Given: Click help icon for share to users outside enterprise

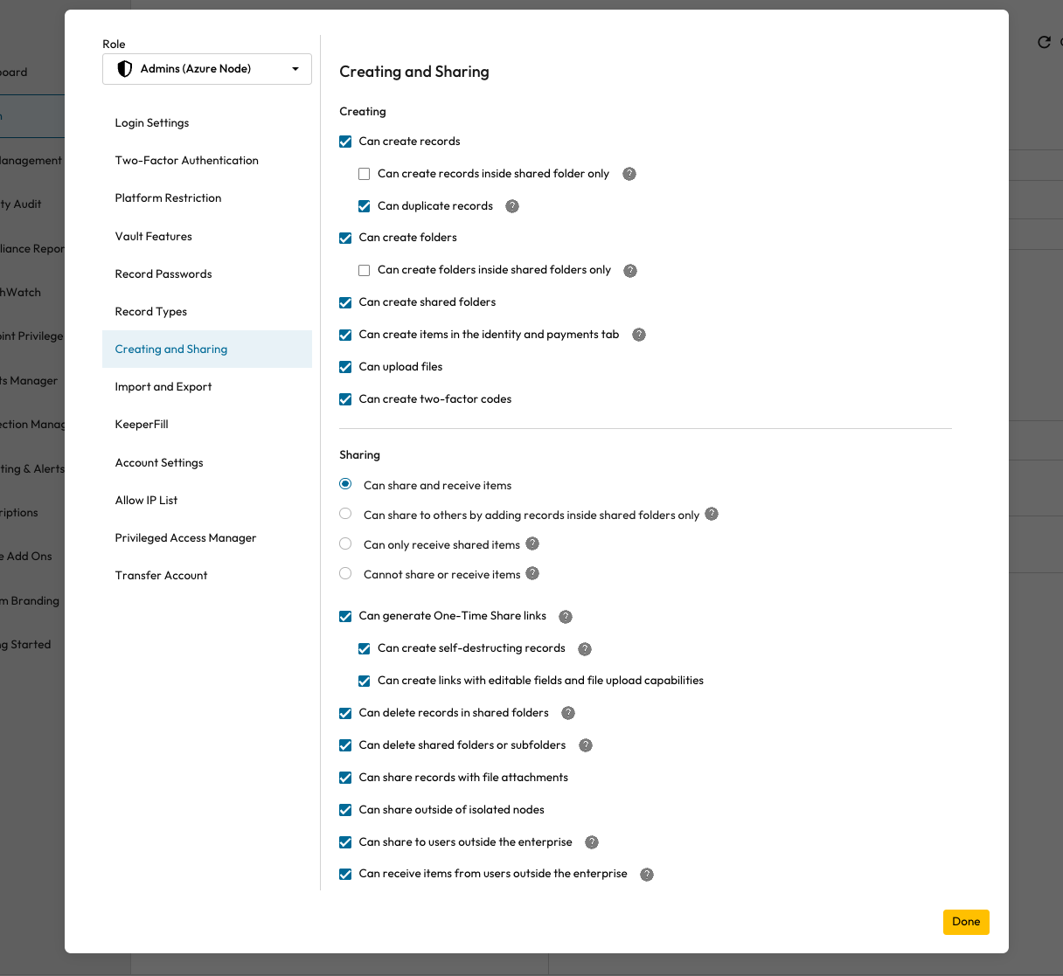Looking at the screenshot, I should tap(592, 842).
